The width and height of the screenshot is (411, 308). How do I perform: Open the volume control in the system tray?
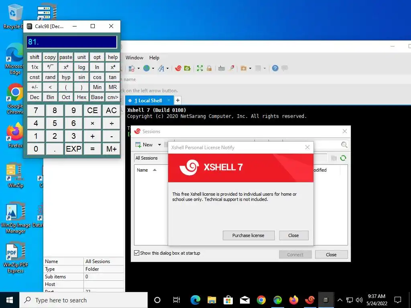click(x=359, y=300)
